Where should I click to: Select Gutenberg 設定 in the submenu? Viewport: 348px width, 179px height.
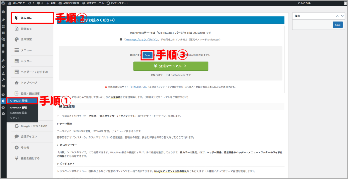[18, 113]
